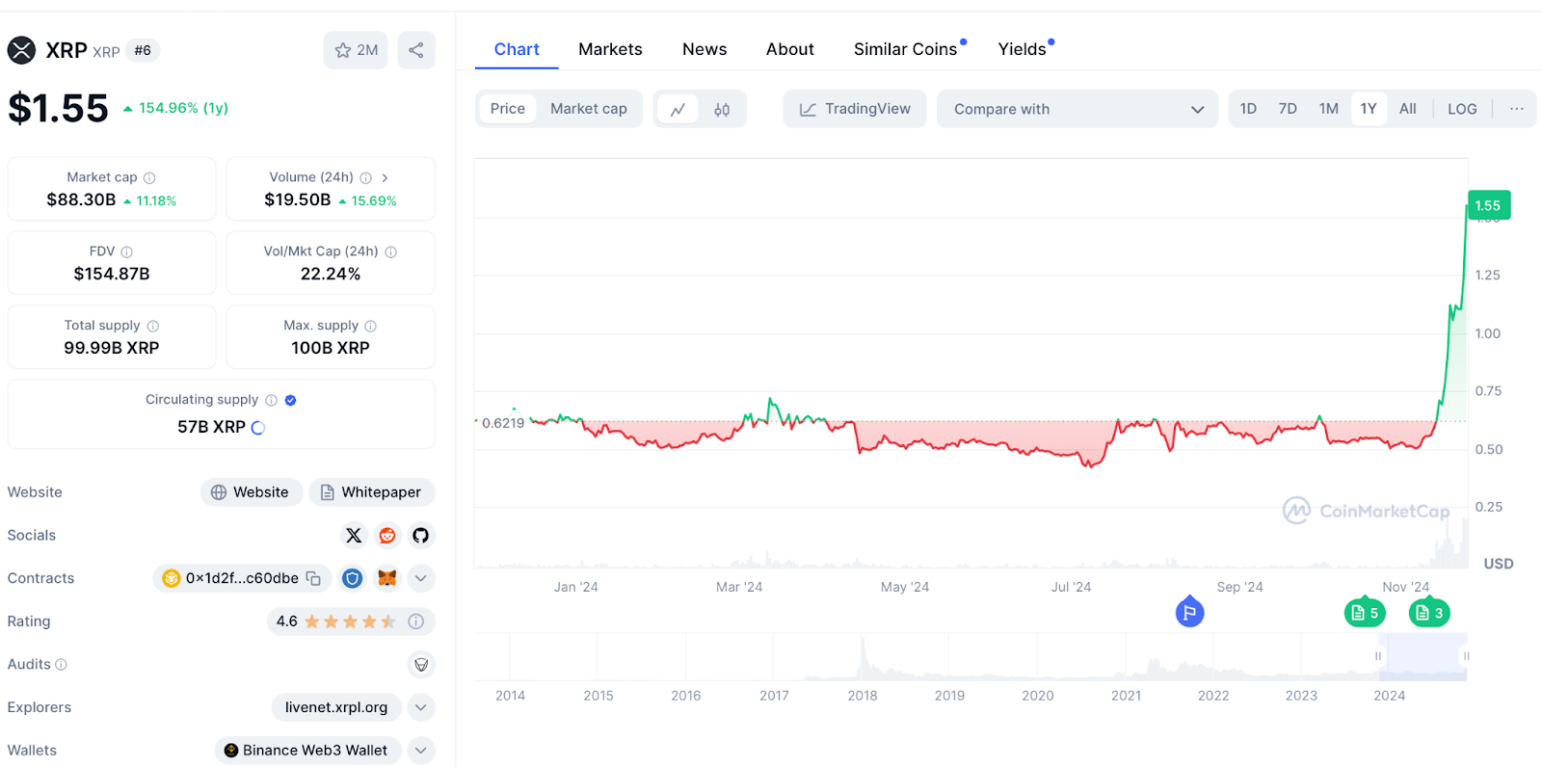Open the TradingView chart button
The width and height of the screenshot is (1542, 767).
tap(855, 109)
